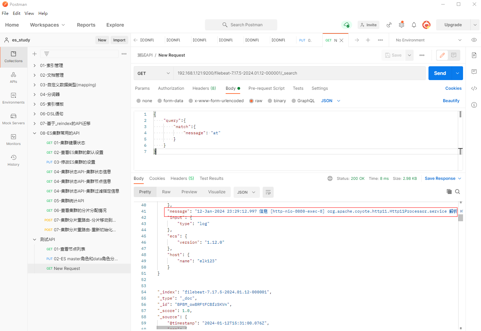Image resolution: width=481 pixels, height=331 pixels.
Task: Switch to the Authorization tab
Action: (171, 88)
